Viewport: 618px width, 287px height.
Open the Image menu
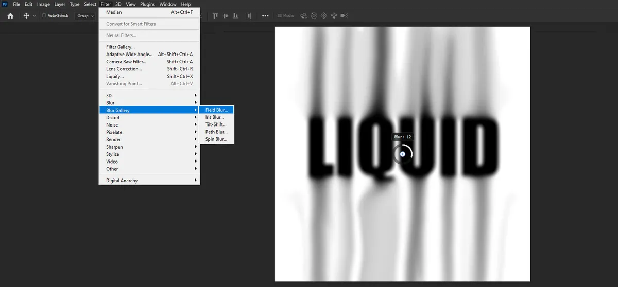coord(43,4)
